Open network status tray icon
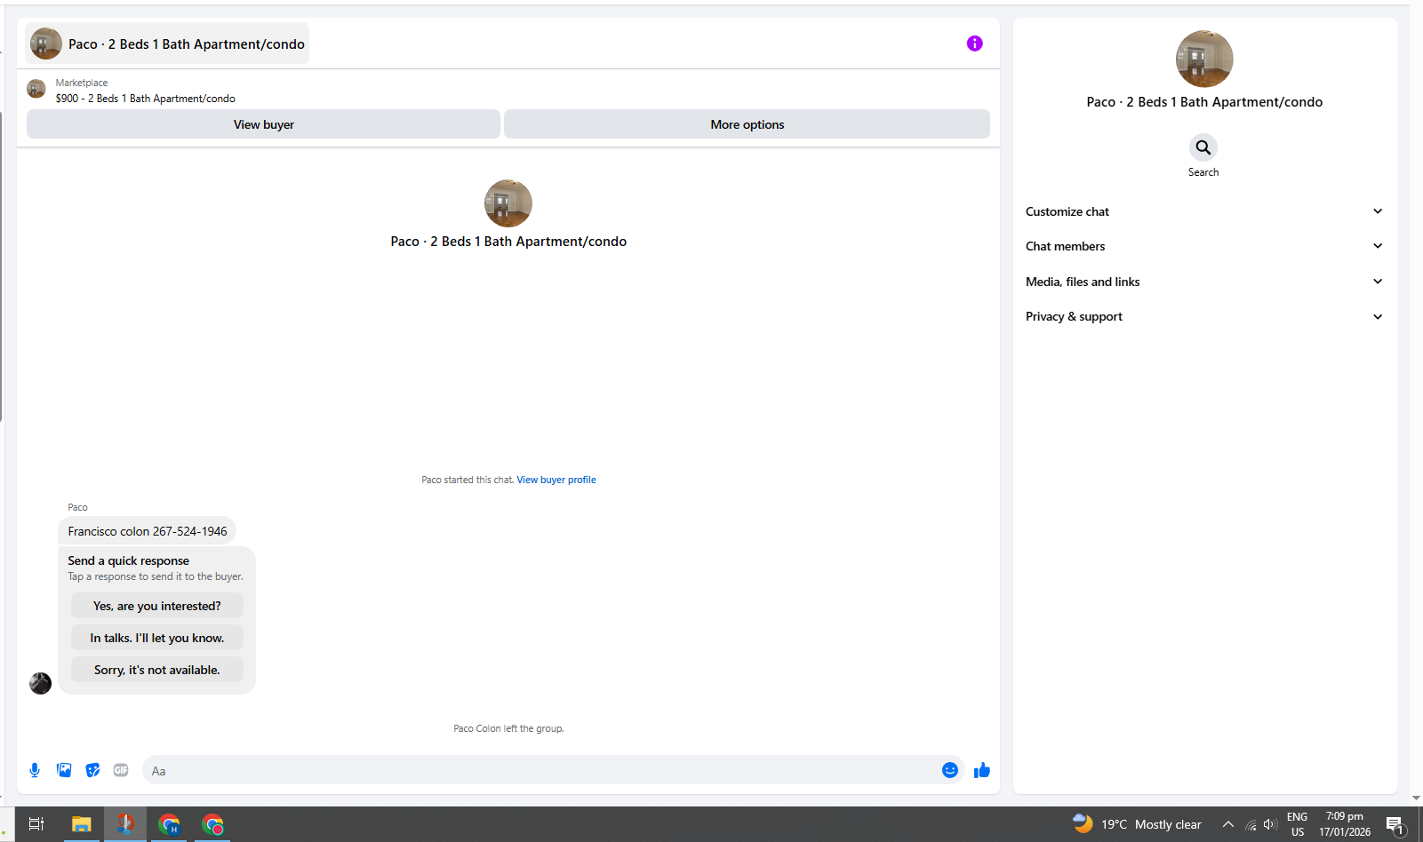 pos(1251,824)
